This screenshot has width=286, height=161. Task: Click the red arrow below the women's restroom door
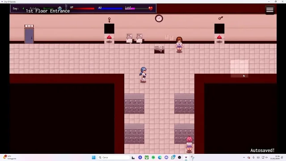point(109,37)
